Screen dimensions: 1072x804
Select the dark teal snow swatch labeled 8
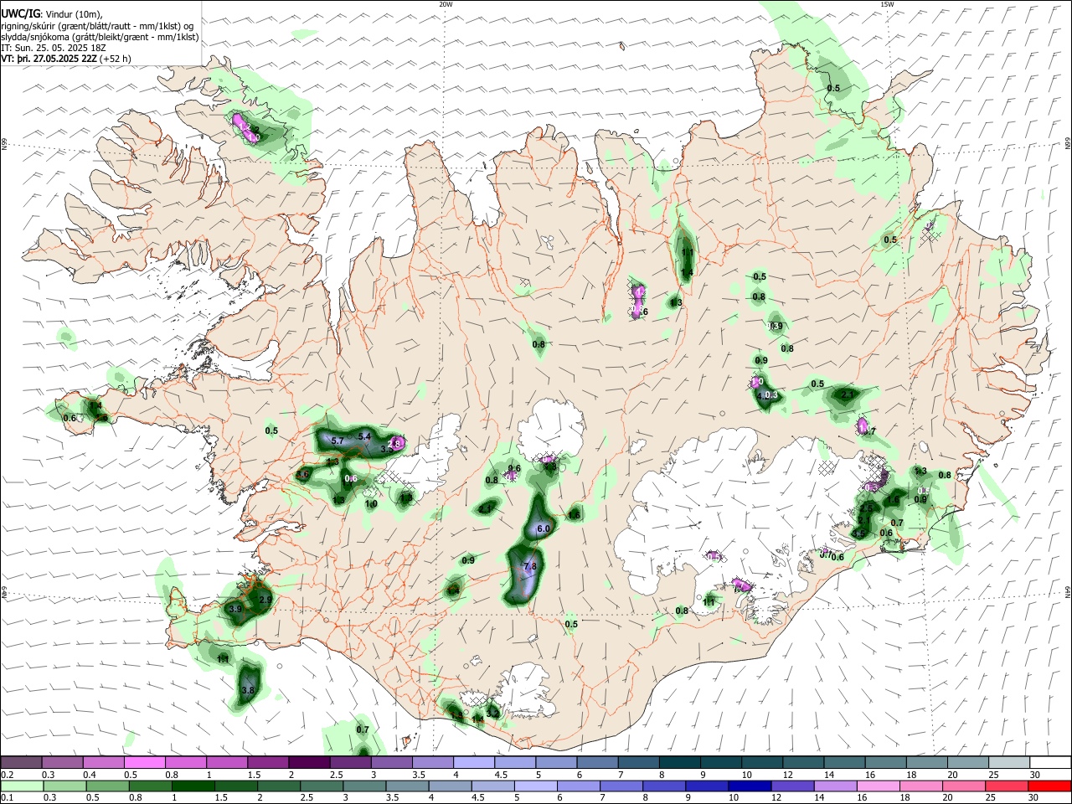[681, 762]
